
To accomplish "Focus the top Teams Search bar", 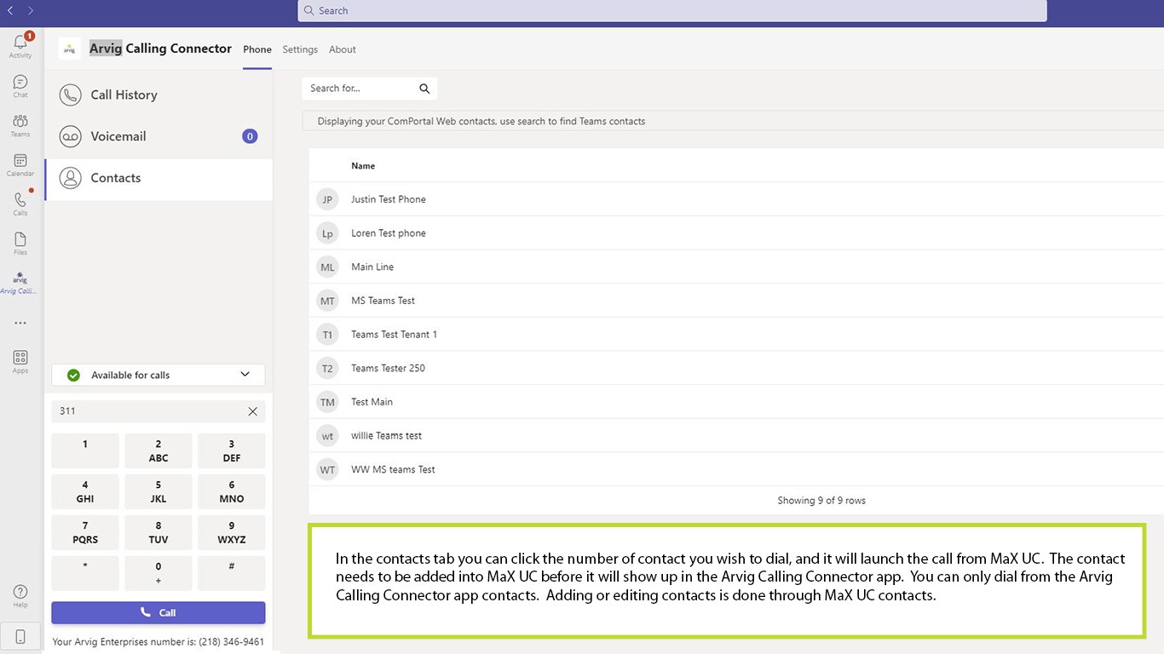I will click(672, 10).
